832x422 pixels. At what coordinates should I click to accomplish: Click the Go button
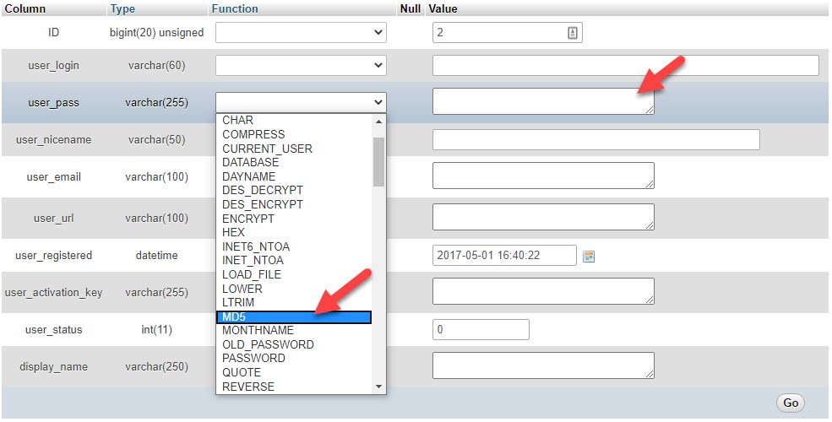coord(791,403)
